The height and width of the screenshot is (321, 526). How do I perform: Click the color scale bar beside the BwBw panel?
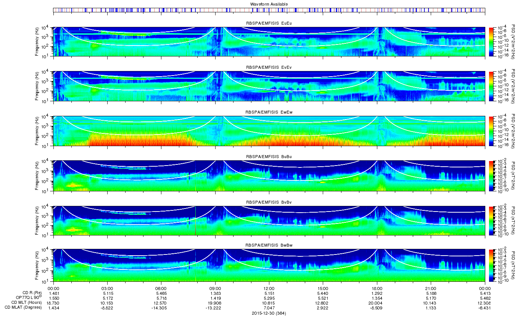491,265
